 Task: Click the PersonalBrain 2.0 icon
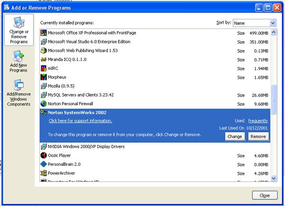[43, 164]
